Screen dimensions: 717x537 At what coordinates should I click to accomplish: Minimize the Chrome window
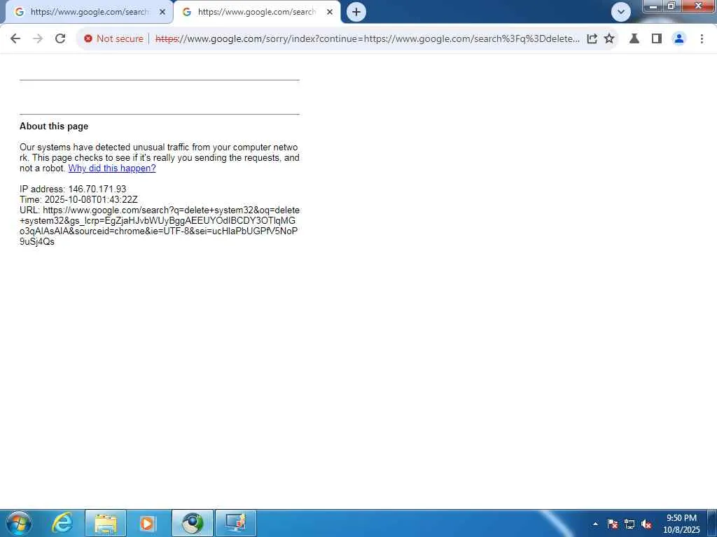tap(653, 6)
